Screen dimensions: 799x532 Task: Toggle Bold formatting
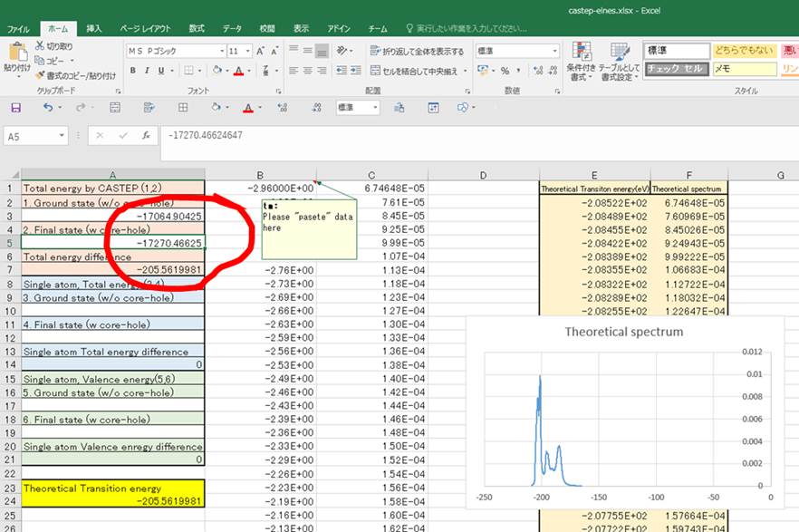(x=133, y=71)
